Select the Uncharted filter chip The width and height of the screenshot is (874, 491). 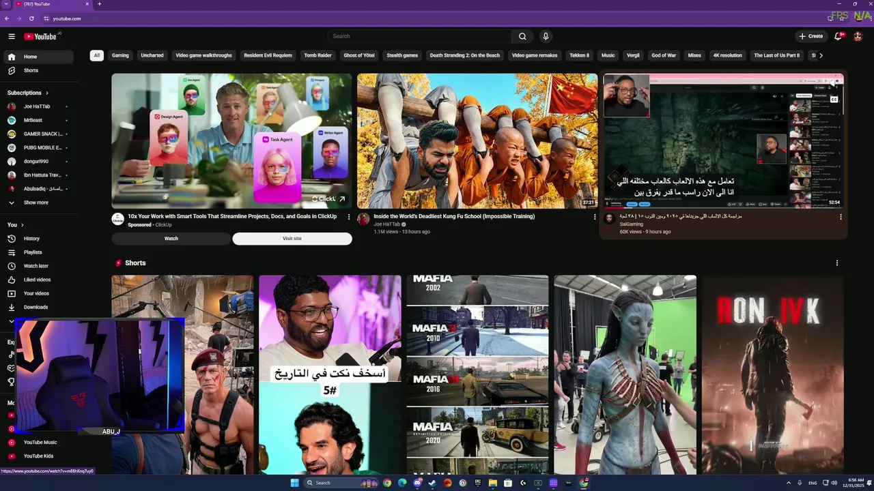152,55
